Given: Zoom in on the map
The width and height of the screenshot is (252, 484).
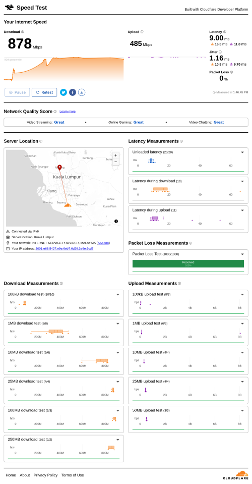Looking at the screenshot, I should coord(115,155).
